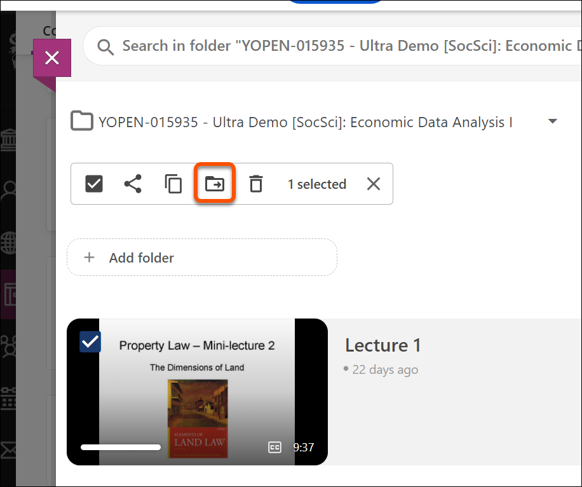Viewport: 582px width, 487px height.
Task: Close the panel with purple X button
Action: [x=52, y=58]
